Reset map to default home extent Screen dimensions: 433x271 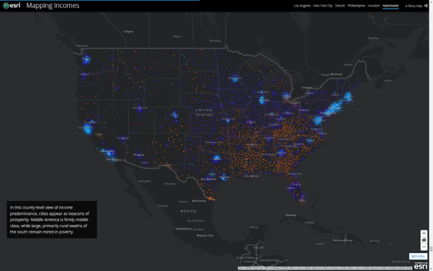(x=424, y=240)
